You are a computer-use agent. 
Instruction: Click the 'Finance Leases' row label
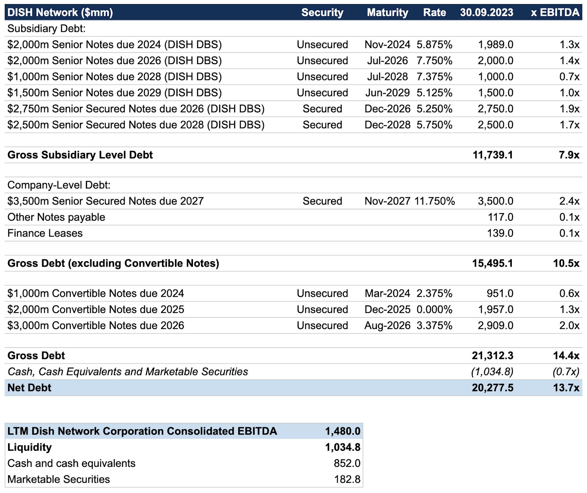pyautogui.click(x=45, y=233)
